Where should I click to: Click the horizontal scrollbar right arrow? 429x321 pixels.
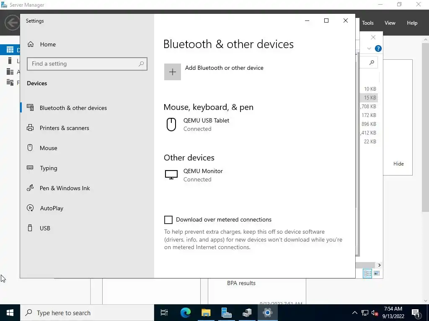click(x=379, y=265)
